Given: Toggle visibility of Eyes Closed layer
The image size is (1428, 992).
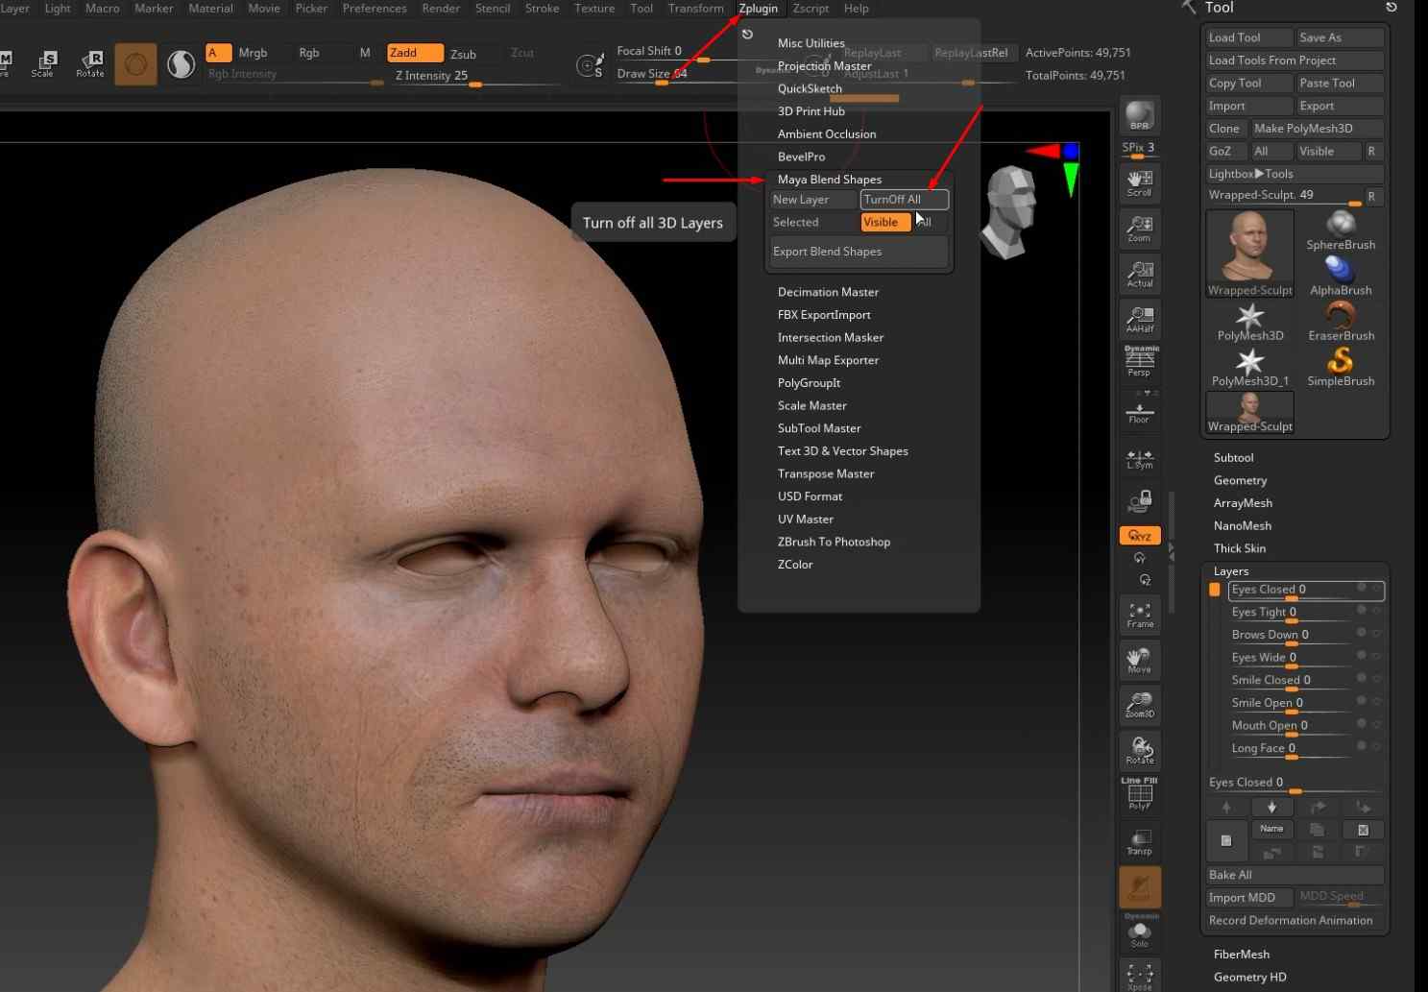Looking at the screenshot, I should coord(1362,588).
